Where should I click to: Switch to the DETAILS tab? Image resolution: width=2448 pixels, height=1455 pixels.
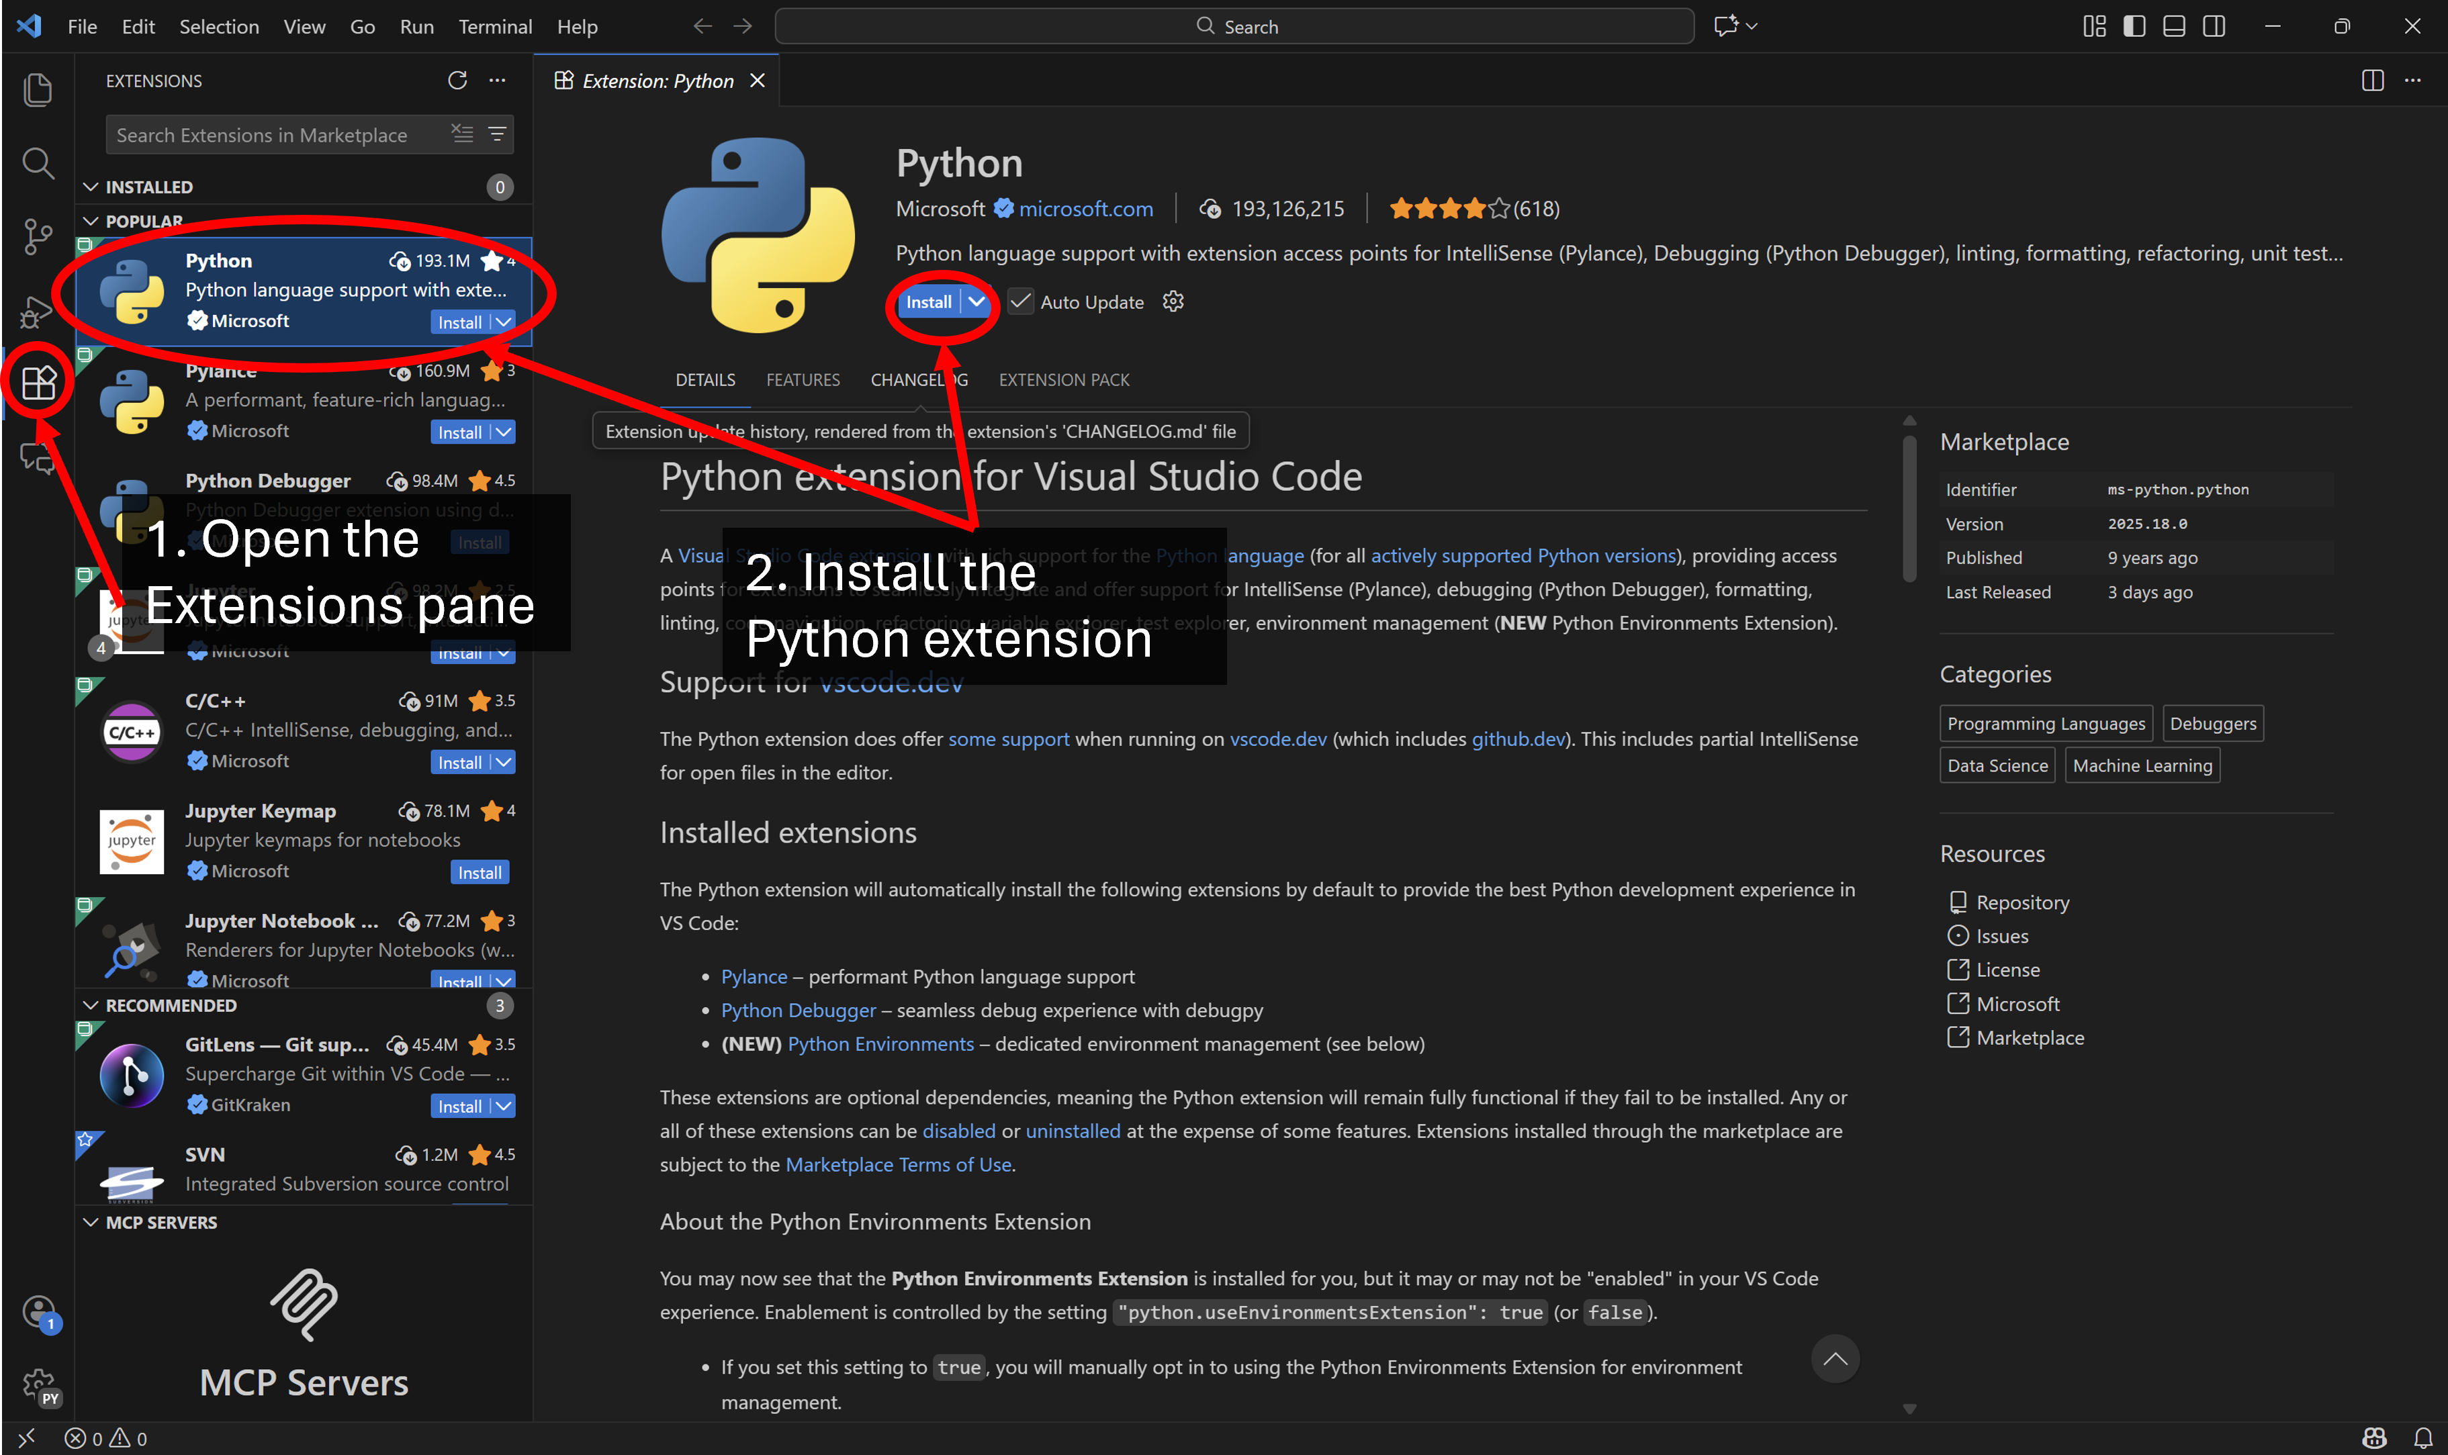point(705,381)
